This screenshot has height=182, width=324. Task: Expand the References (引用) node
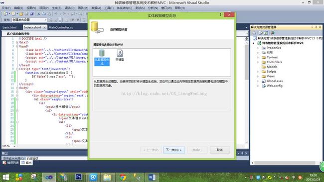point(258,53)
